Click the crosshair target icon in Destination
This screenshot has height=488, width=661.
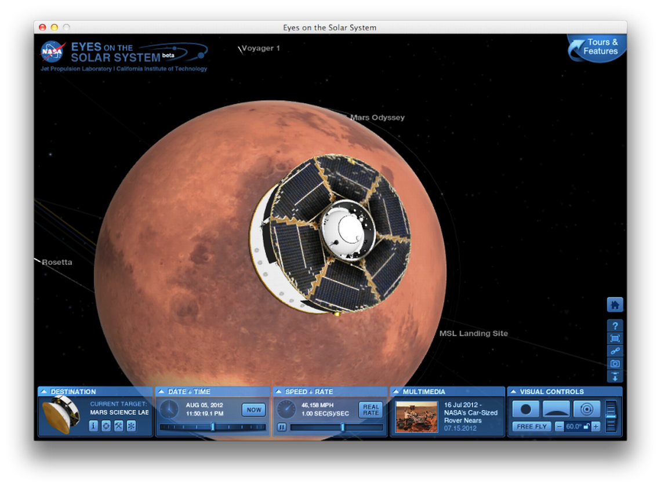point(106,426)
